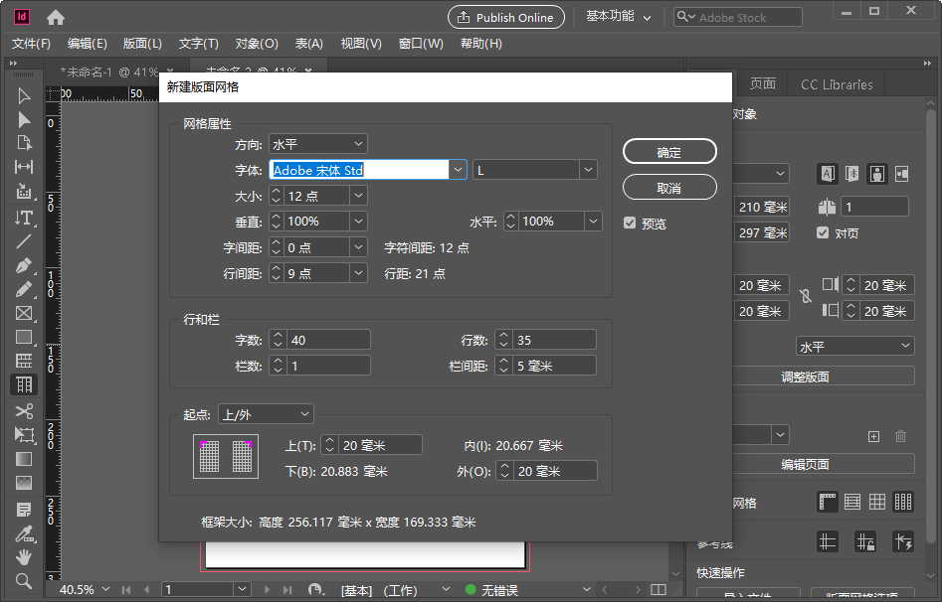The width and height of the screenshot is (942, 602).
Task: Switch to the CC Libraries tab
Action: pyautogui.click(x=836, y=83)
